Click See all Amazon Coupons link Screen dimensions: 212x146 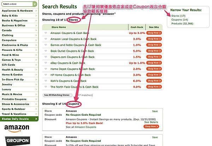(x=81, y=127)
